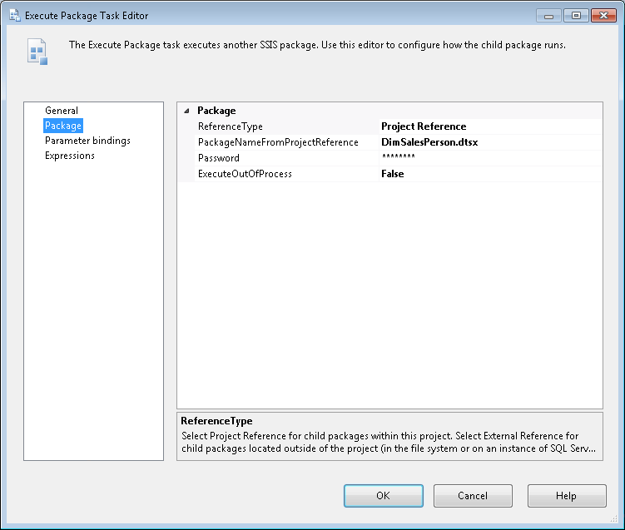The image size is (625, 530).
Task: Close the Execute Package Task Editor
Action: click(603, 15)
